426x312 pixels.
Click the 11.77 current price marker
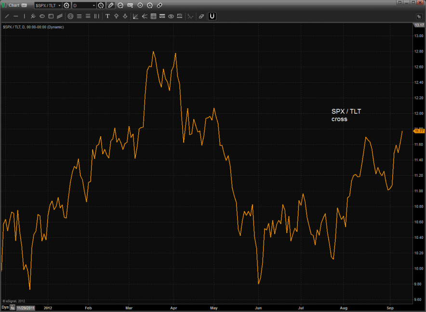419,131
